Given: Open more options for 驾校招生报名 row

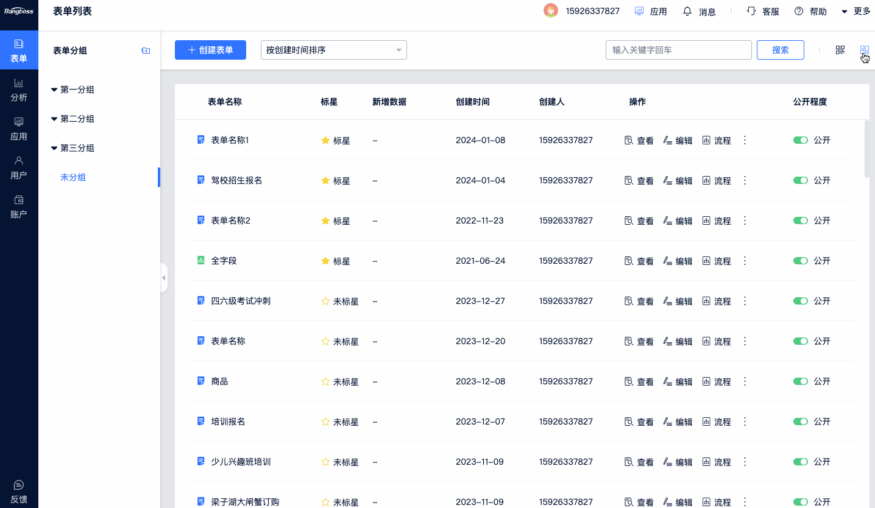Looking at the screenshot, I should click(x=744, y=180).
